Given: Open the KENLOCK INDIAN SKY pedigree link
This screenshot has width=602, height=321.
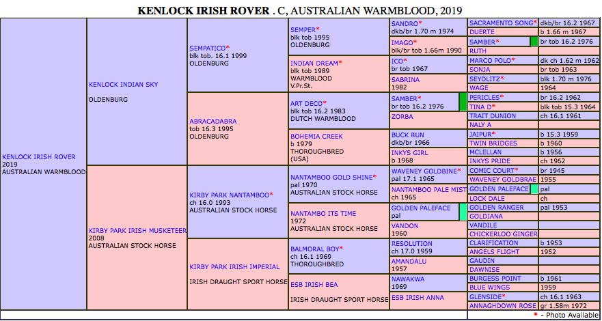Looking at the screenshot, I should 123,85.
